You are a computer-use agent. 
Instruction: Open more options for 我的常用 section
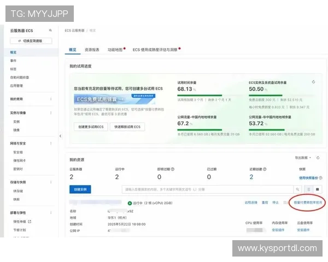pyautogui.click(x=51, y=99)
